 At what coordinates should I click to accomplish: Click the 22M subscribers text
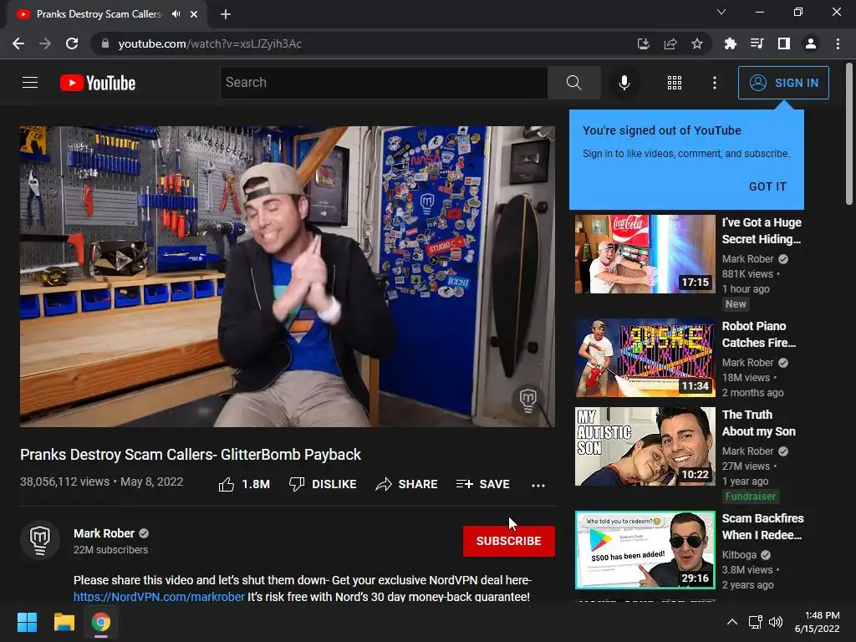point(111,550)
